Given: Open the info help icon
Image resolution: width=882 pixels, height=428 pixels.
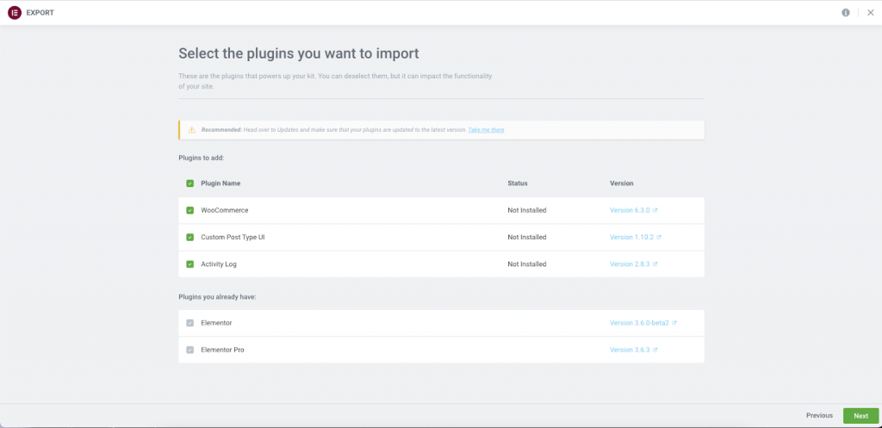Looking at the screenshot, I should coord(845,13).
